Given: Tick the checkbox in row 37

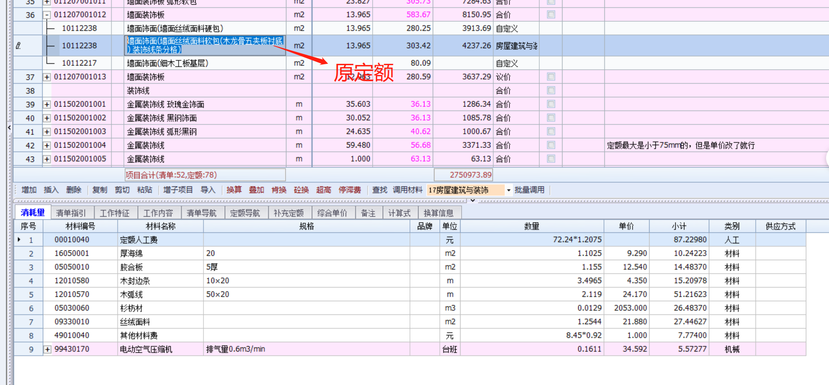Looking at the screenshot, I should (x=551, y=77).
